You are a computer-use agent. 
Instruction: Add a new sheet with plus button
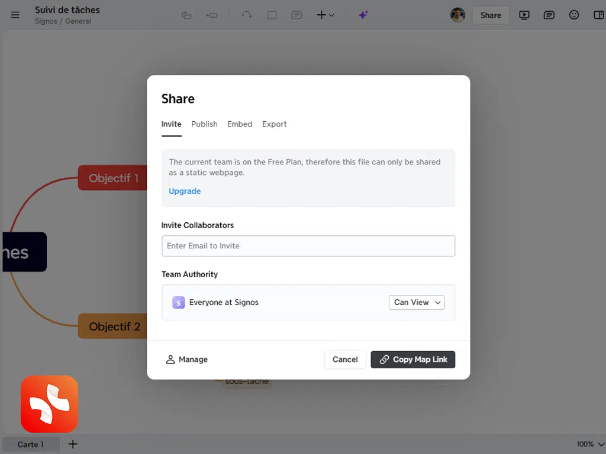[73, 444]
